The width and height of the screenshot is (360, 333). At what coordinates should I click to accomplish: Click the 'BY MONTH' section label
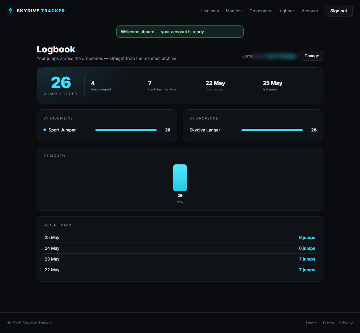coord(54,156)
